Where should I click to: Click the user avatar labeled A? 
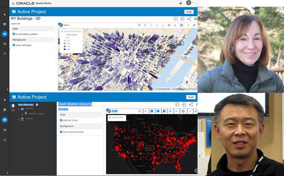point(189,3)
